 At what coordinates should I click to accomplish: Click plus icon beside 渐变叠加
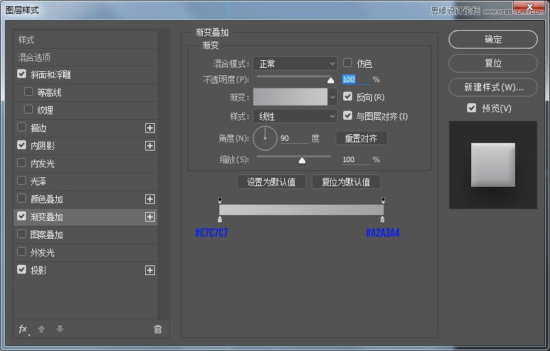[150, 217]
